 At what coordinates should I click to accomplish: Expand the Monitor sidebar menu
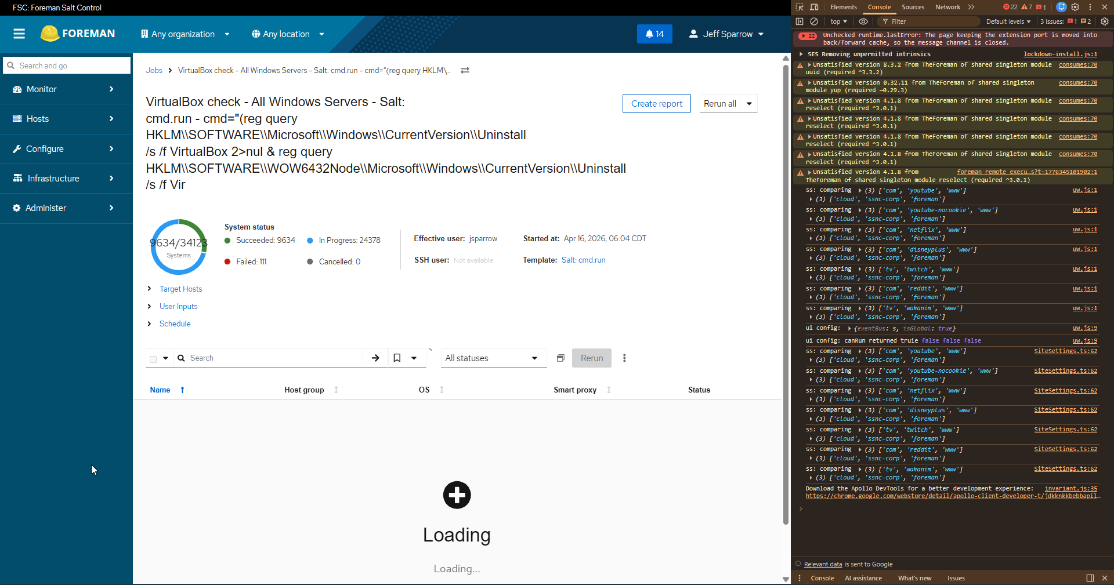click(66, 89)
